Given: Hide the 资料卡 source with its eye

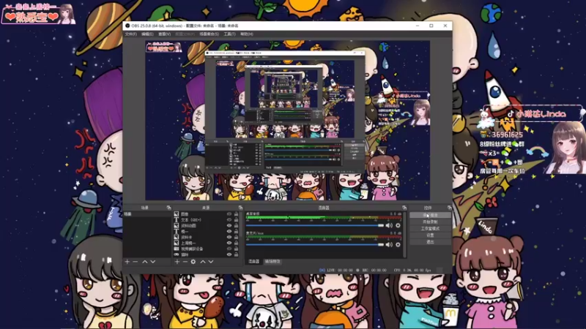Looking at the screenshot, I should pos(229,237).
